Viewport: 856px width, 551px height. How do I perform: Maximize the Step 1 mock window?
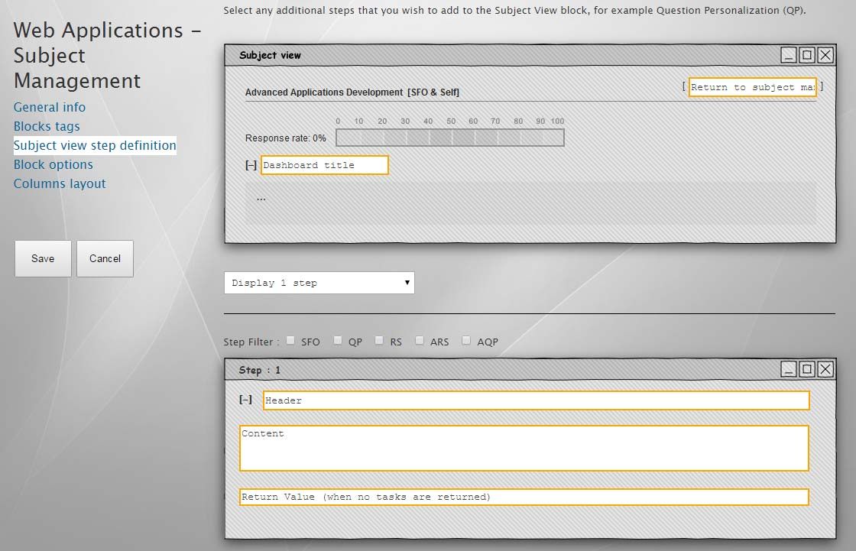pos(807,370)
